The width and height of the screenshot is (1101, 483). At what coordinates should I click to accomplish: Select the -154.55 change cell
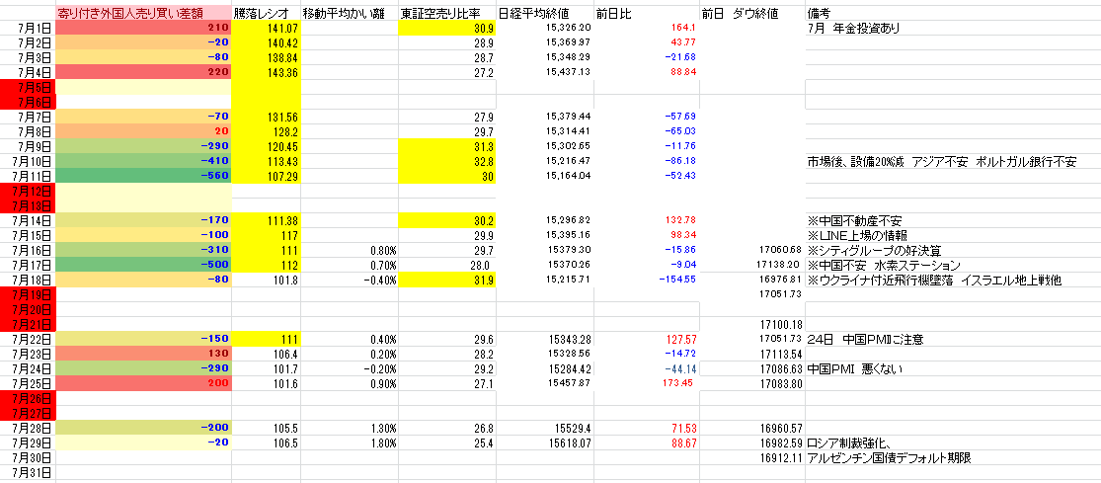click(x=647, y=280)
